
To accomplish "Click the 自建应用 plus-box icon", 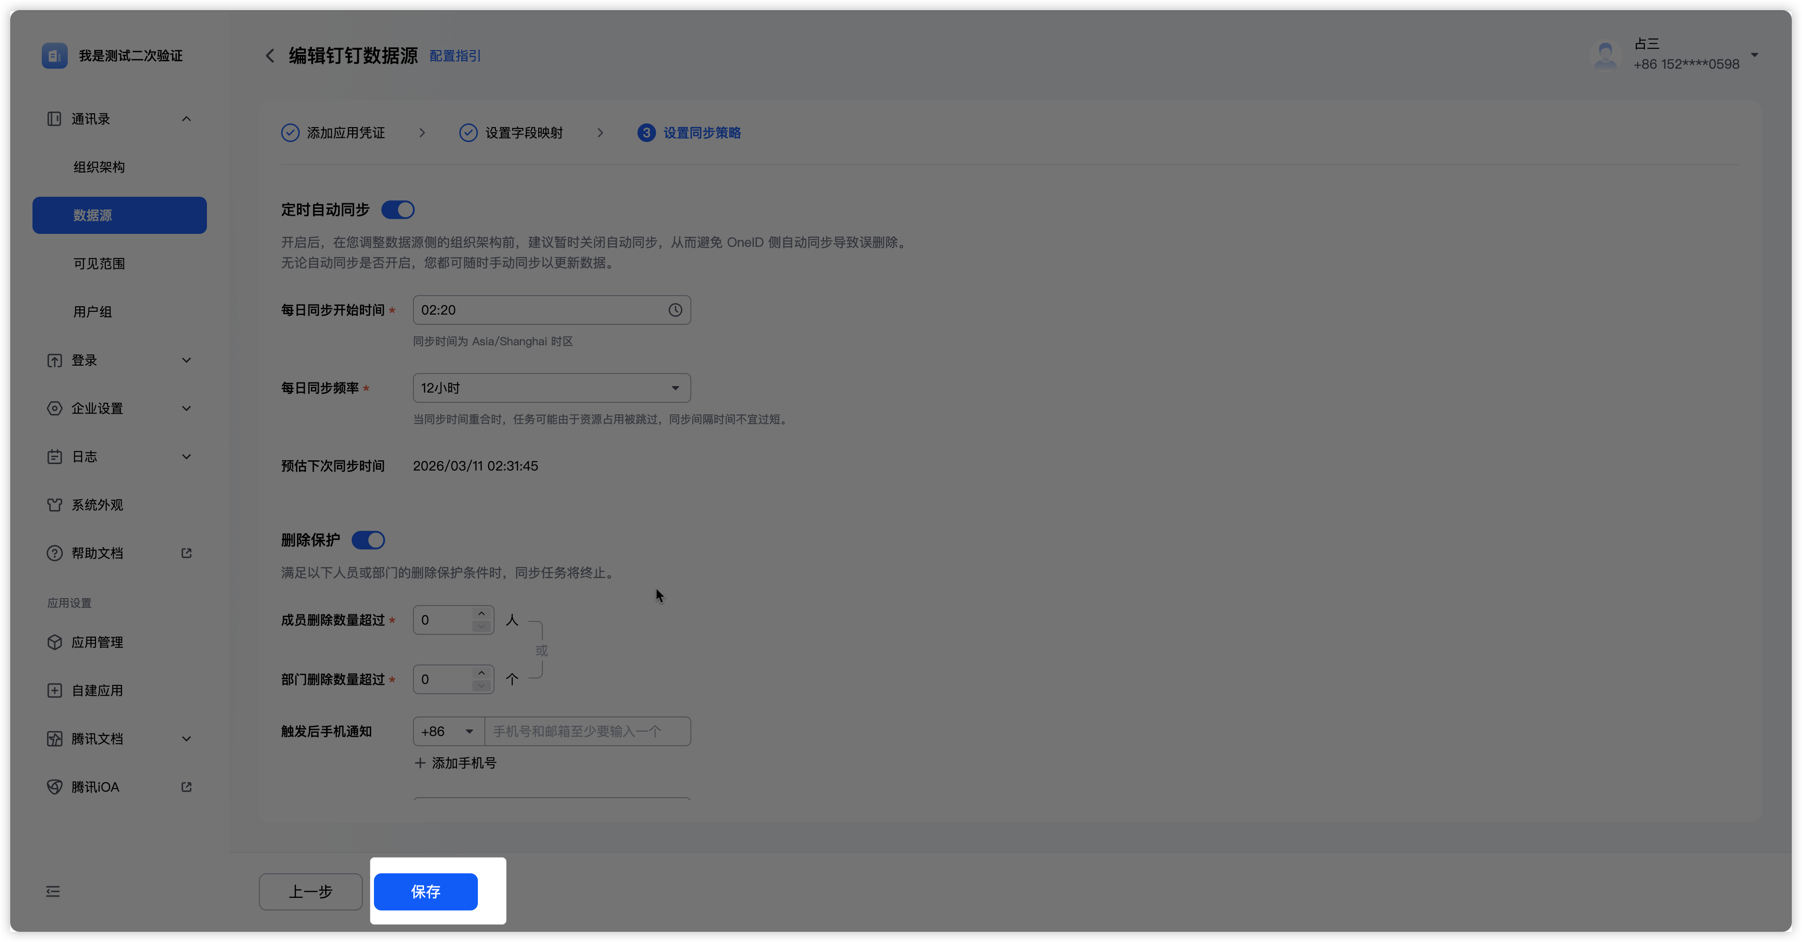I will tap(55, 690).
